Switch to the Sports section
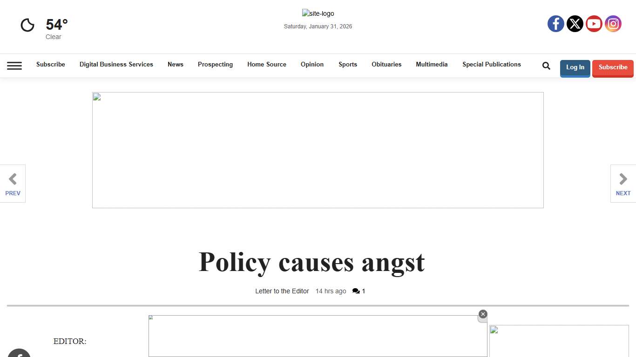 point(347,65)
